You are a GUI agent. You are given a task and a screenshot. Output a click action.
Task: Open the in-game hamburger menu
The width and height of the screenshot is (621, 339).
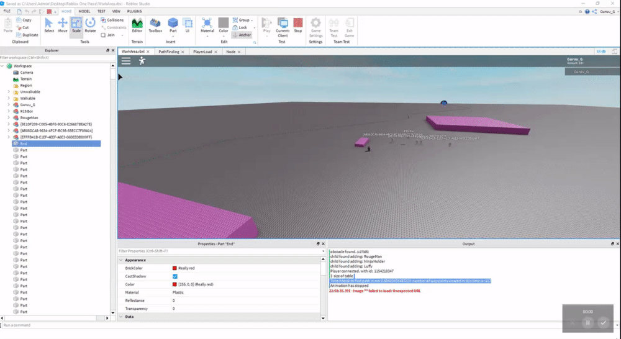coord(126,61)
